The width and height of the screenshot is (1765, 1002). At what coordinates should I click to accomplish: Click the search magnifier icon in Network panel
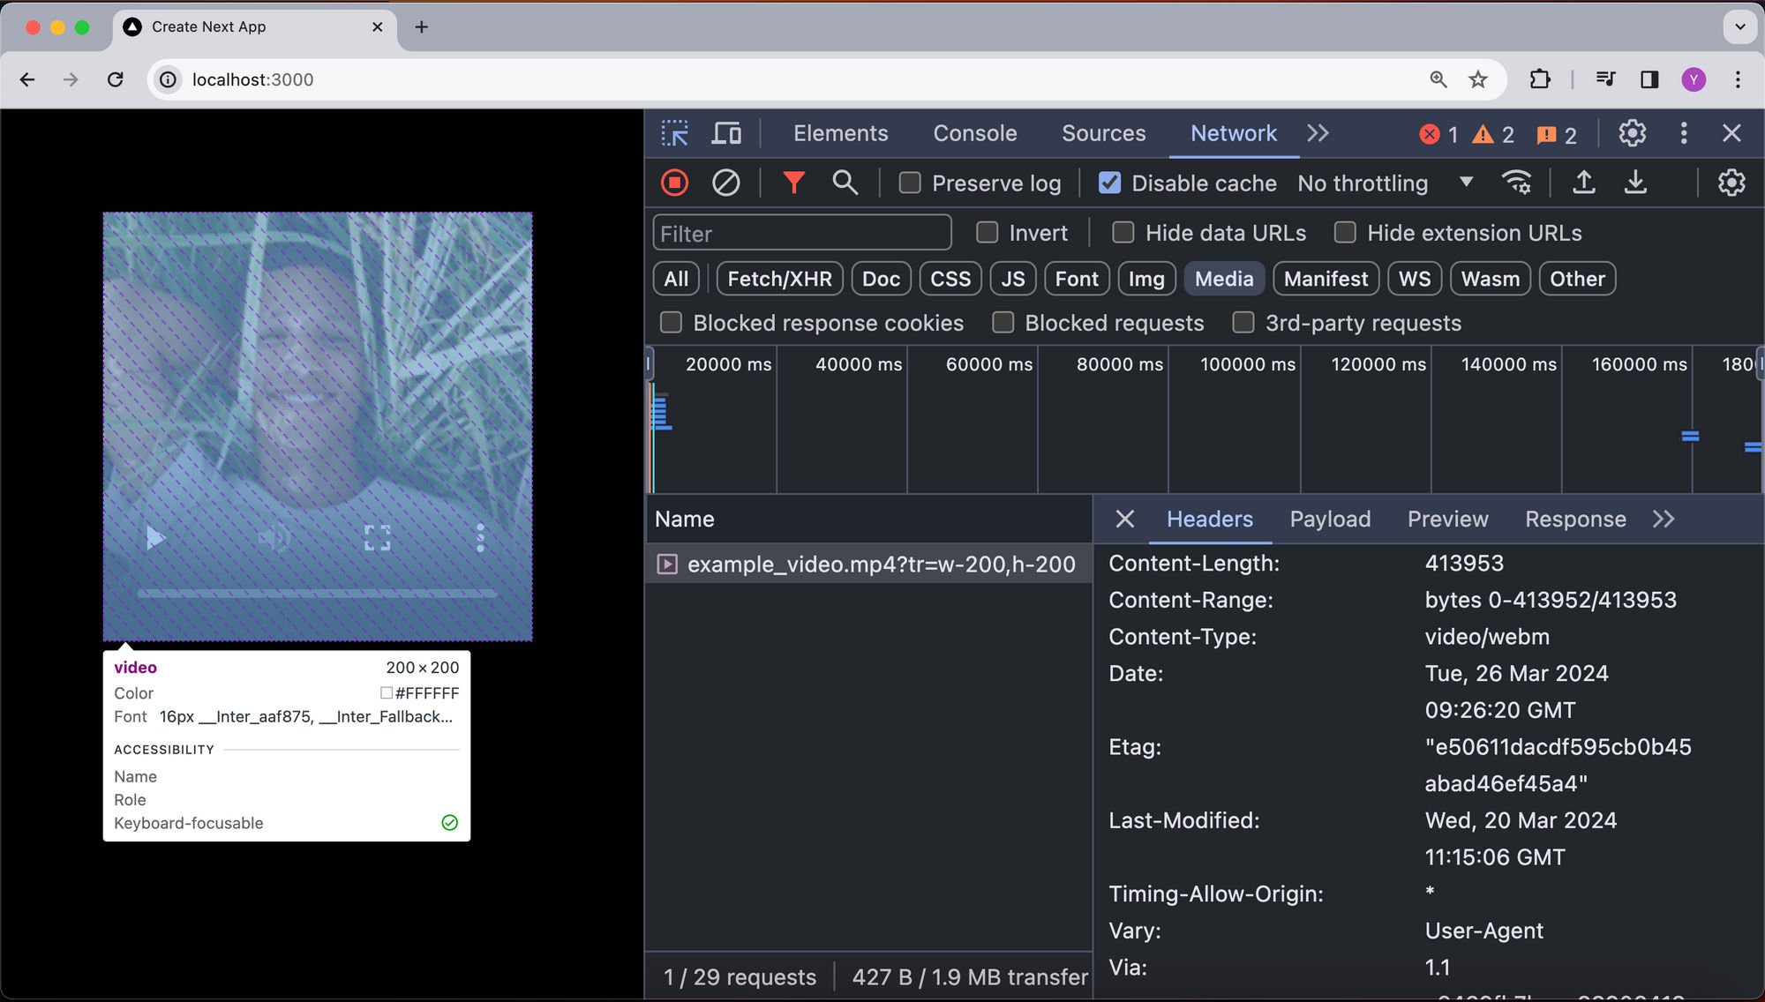coord(845,184)
